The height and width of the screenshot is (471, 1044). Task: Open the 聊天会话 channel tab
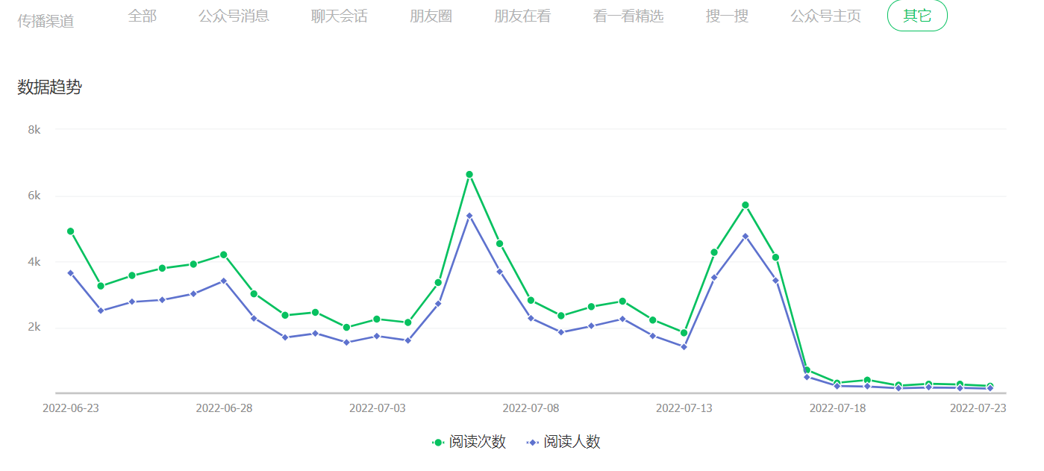coord(339,16)
